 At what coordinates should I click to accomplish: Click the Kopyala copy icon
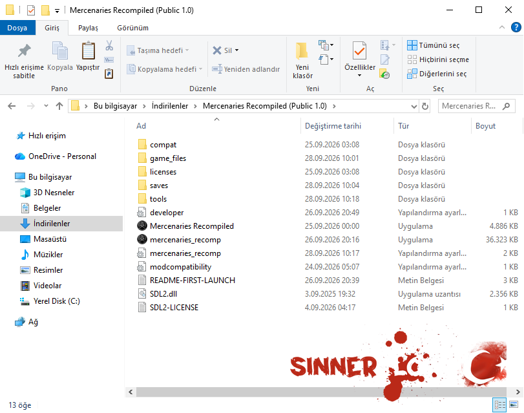pos(60,51)
